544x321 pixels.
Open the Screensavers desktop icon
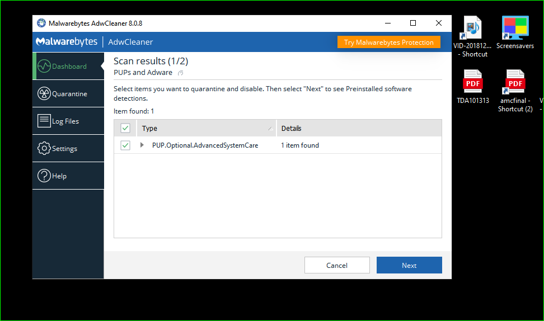point(515,33)
